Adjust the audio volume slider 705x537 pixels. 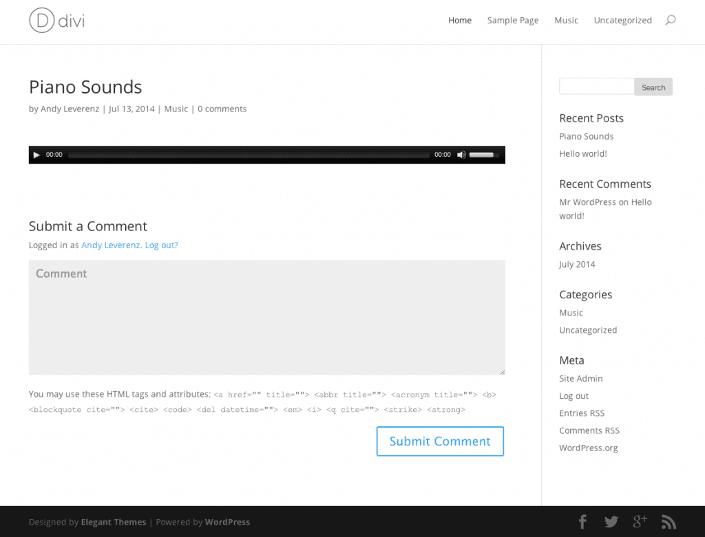point(484,155)
